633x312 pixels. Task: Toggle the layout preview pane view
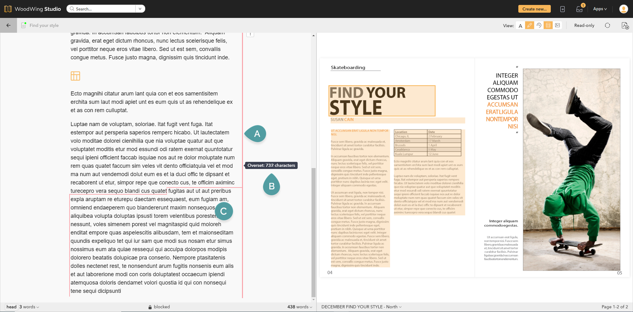pos(548,25)
